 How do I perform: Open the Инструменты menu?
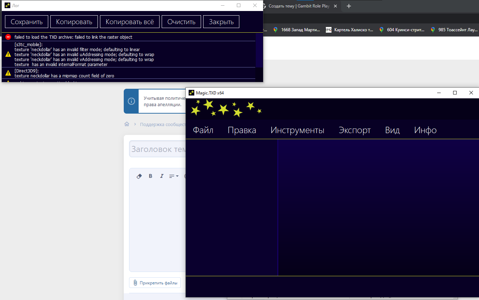[297, 130]
